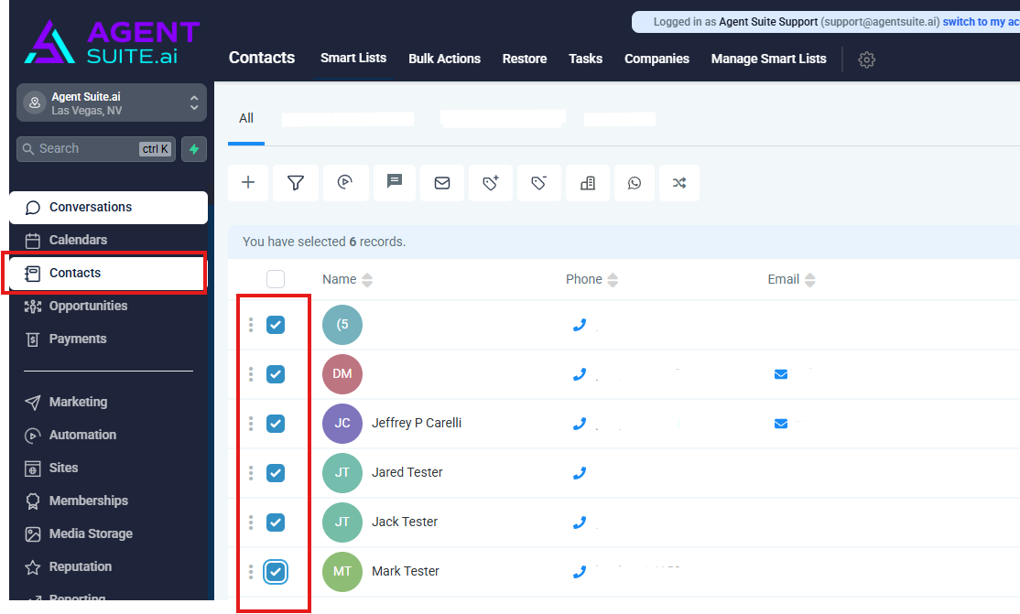Click the add tag icon
This screenshot has width=1020, height=614.
pos(491,183)
